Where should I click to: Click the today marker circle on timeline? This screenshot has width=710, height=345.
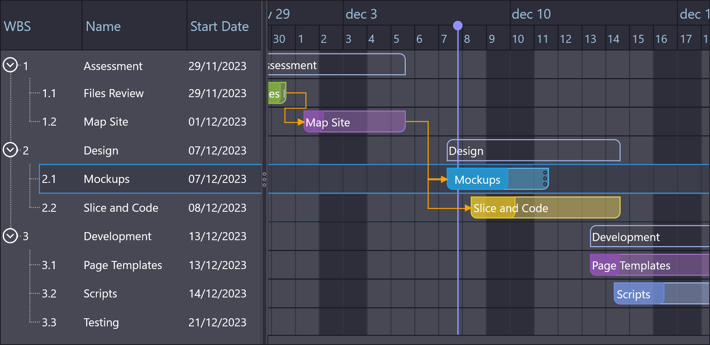(457, 26)
